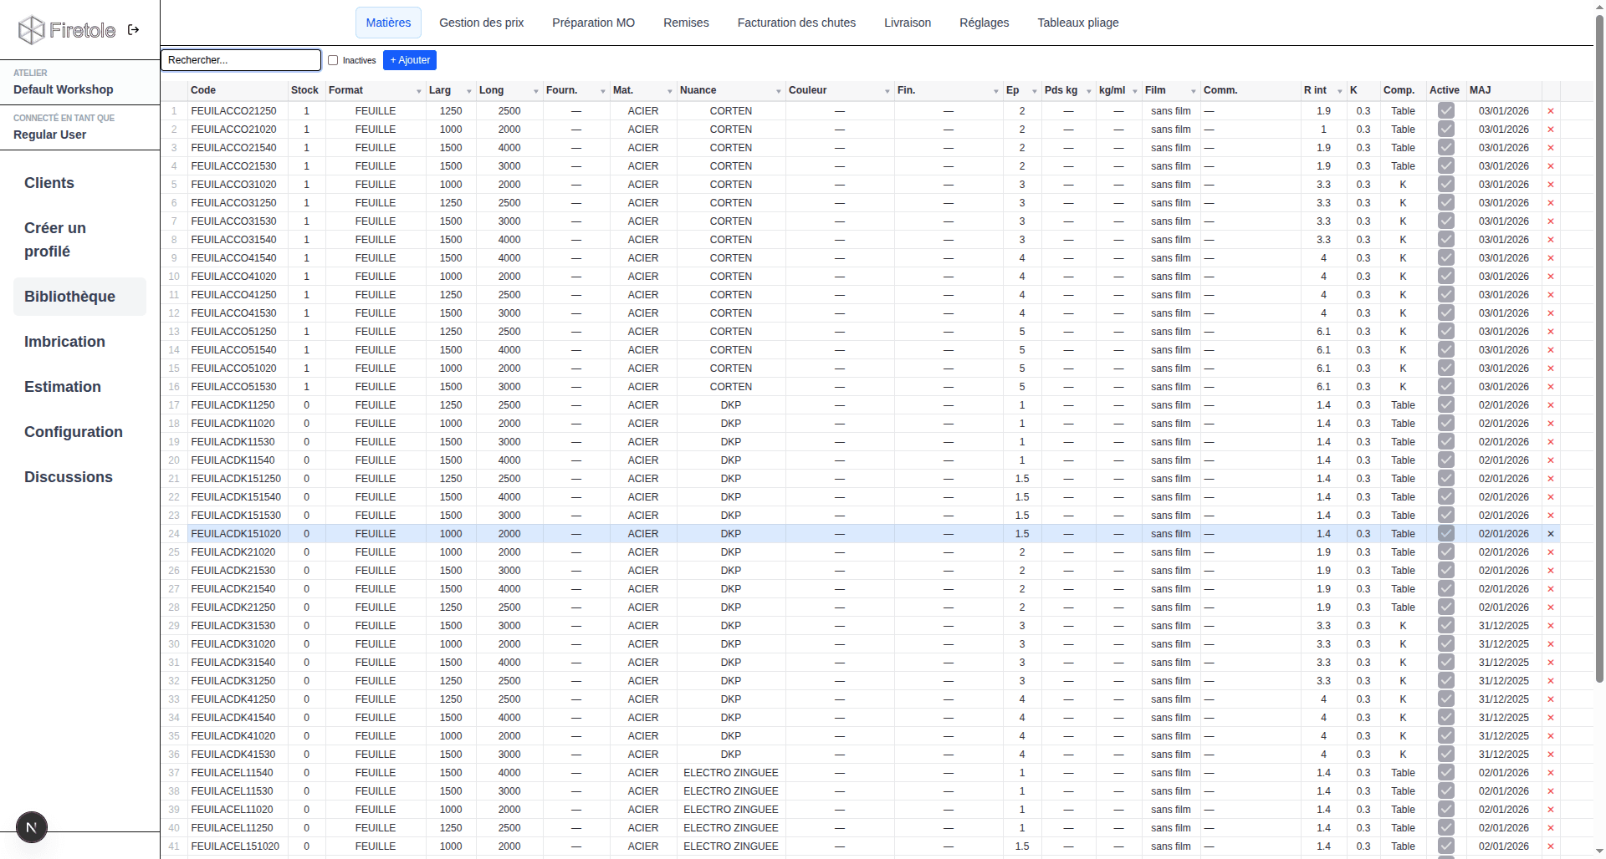Open the Fourn. column filter arrow
Image resolution: width=1606 pixels, height=859 pixels.
click(603, 91)
